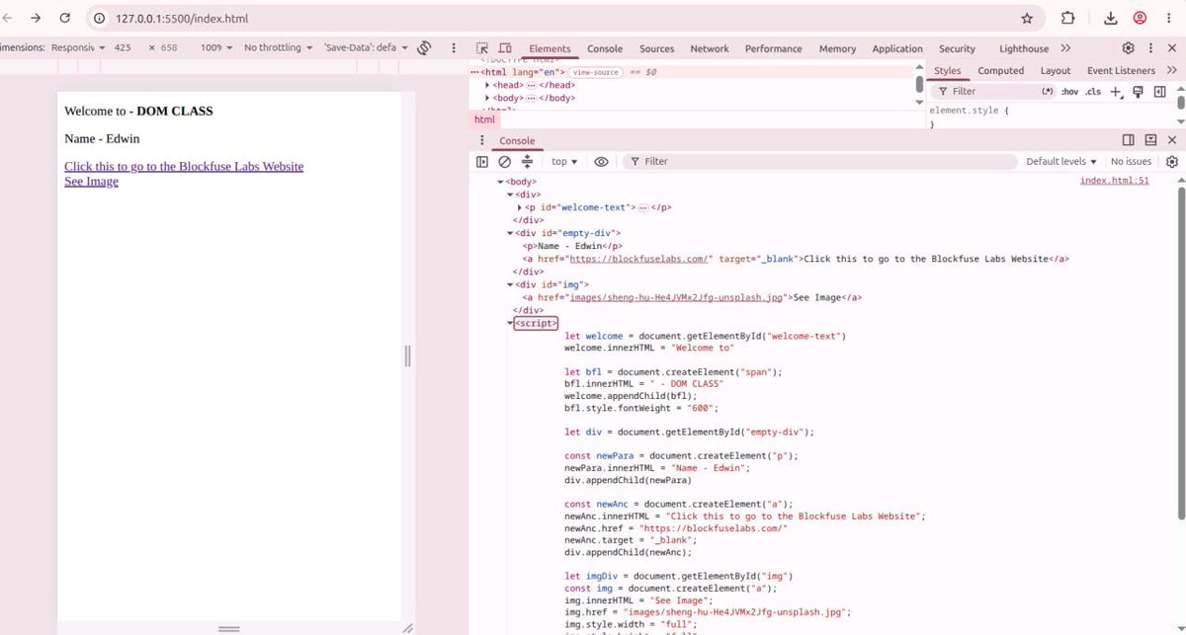Click the viewport width field showing 425
Screen dimensions: 1186x635
click(x=125, y=47)
